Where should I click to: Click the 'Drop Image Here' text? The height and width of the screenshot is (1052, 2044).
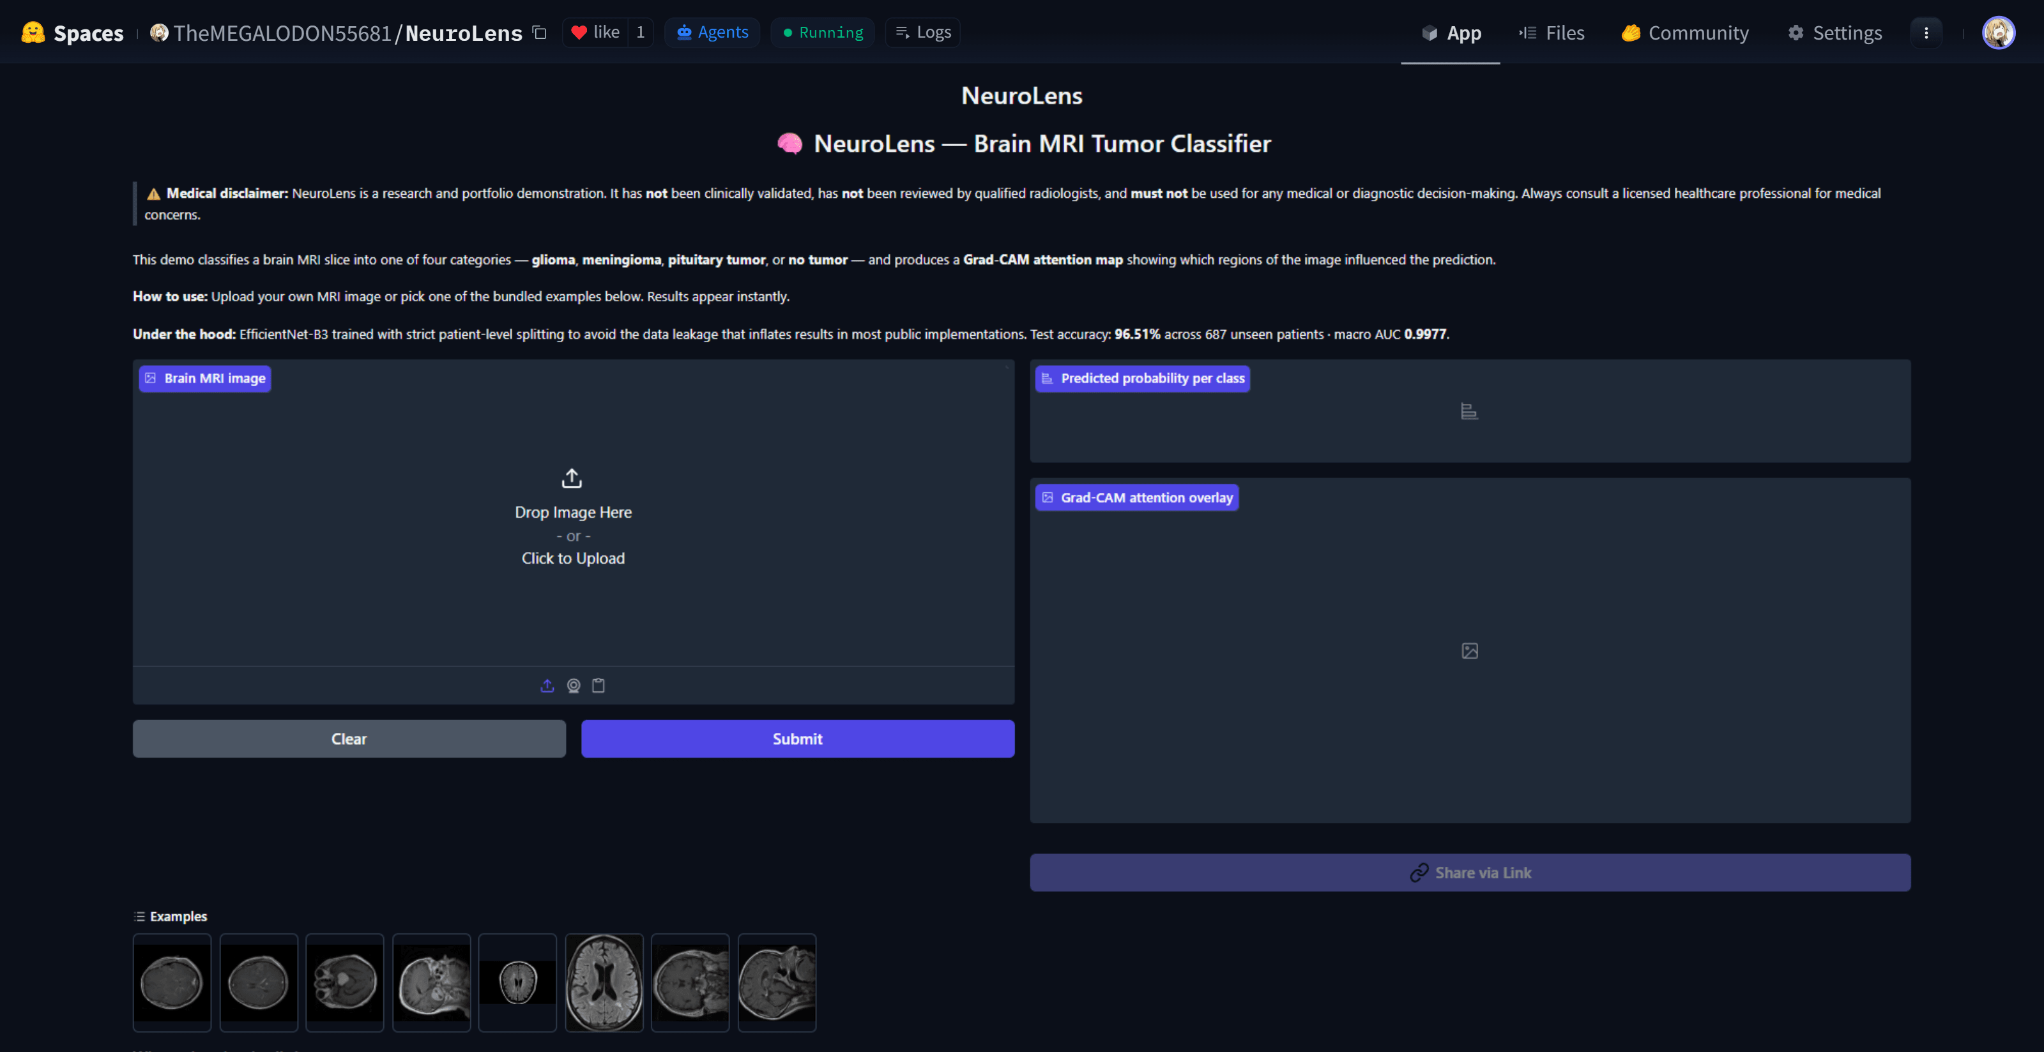click(573, 513)
